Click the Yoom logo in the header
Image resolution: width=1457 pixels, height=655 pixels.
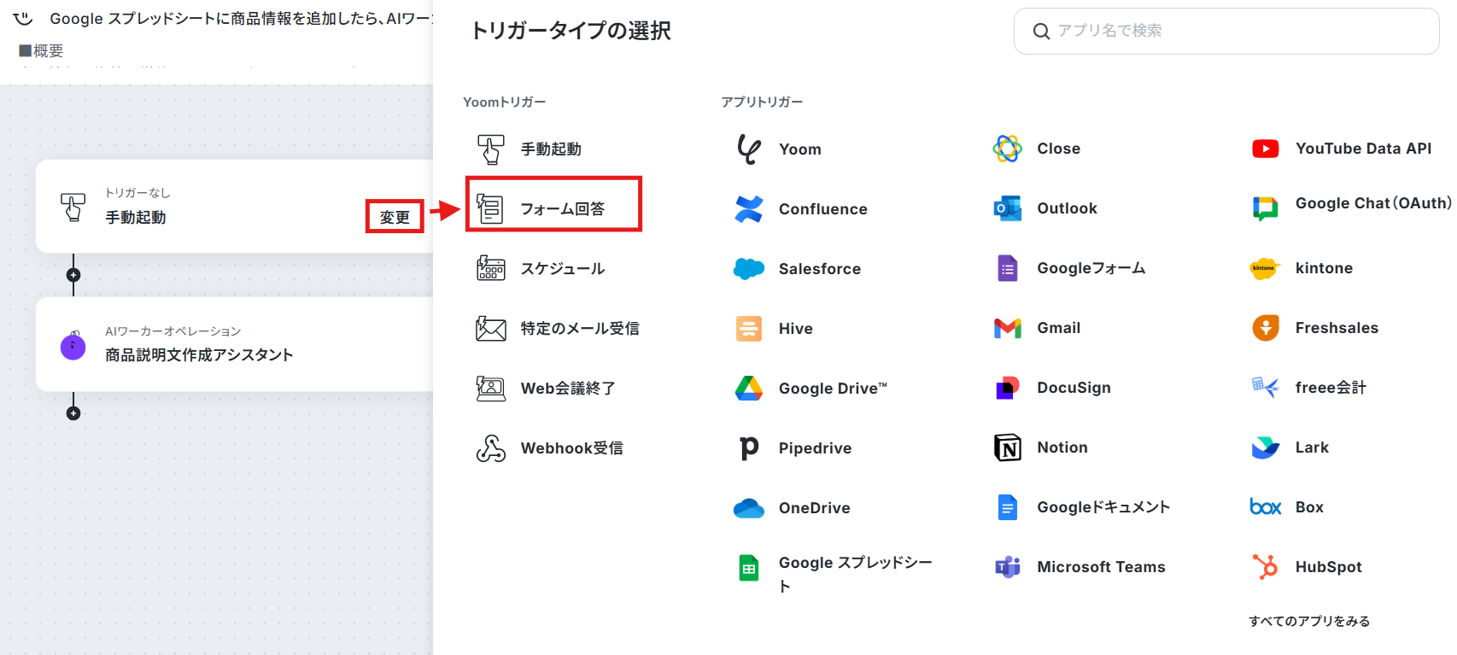click(23, 19)
